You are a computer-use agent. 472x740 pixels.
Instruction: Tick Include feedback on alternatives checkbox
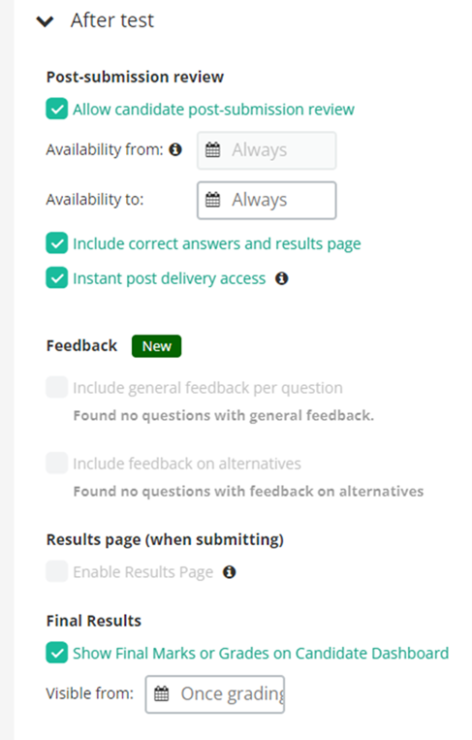click(56, 463)
